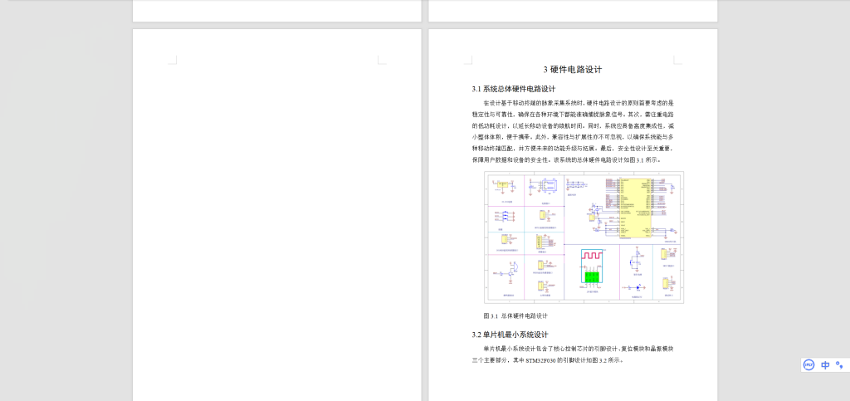Click the subheading "3.2 单片机最小系统设计"

click(510, 335)
